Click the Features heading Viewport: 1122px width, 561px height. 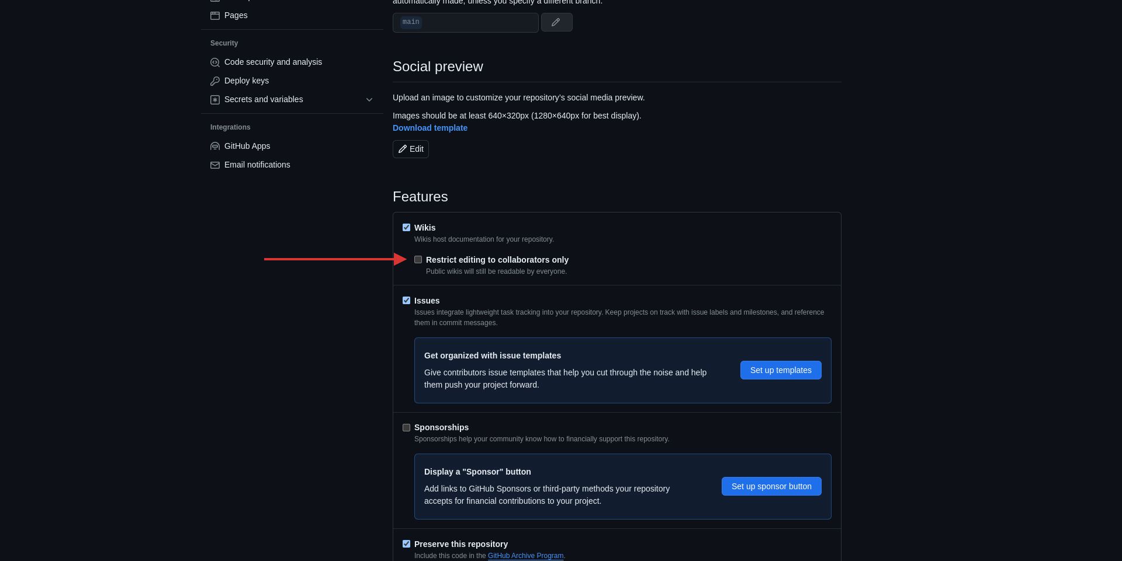420,197
